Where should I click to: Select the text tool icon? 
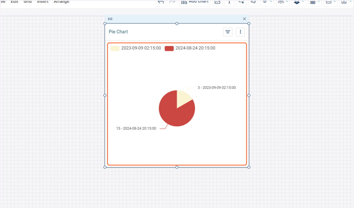point(229,2)
